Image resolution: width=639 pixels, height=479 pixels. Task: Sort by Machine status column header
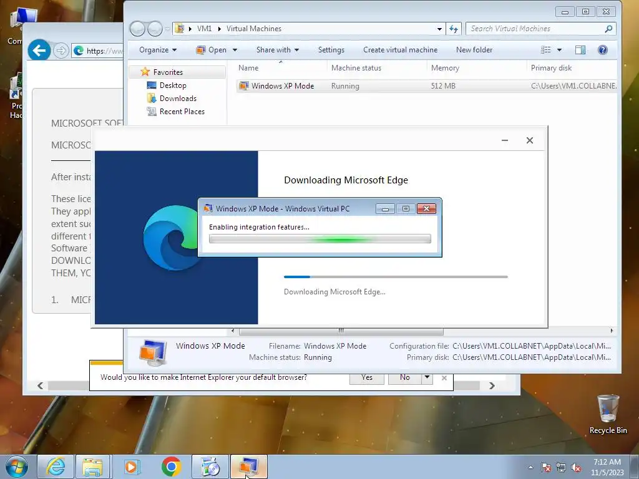[x=376, y=67]
